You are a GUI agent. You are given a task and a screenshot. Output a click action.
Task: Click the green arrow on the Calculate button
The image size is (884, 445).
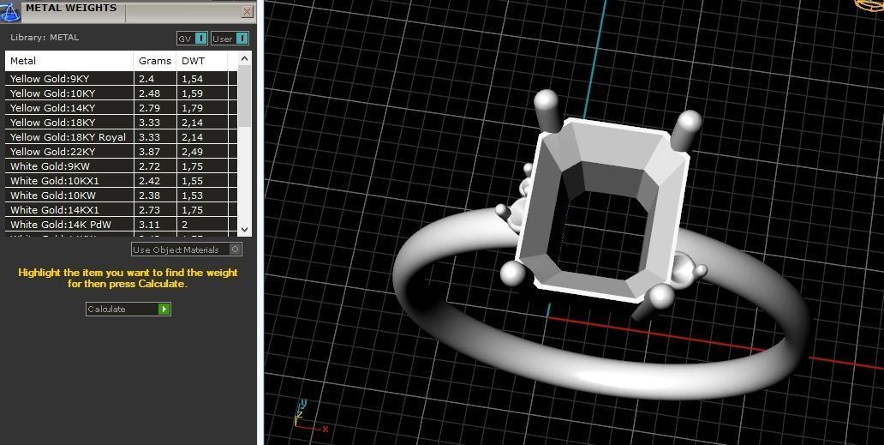(164, 309)
